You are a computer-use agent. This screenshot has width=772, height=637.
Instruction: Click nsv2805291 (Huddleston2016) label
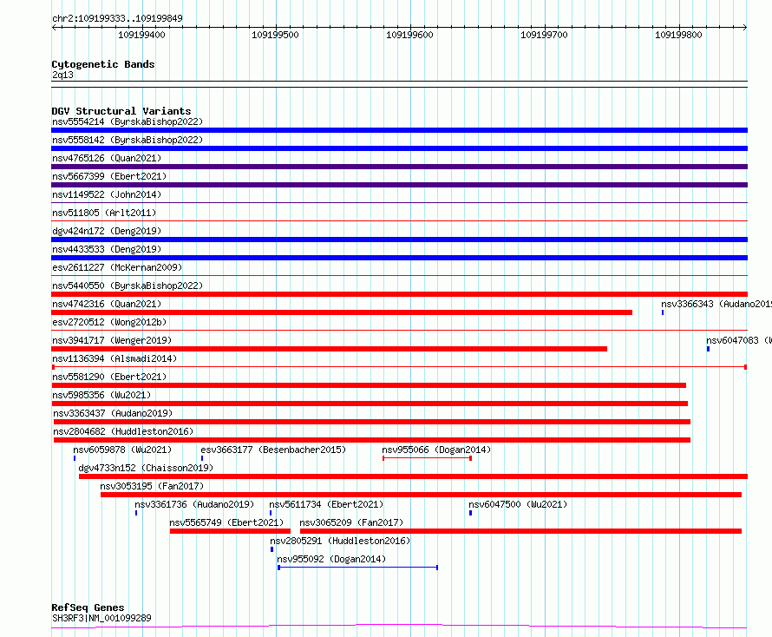click(x=340, y=541)
